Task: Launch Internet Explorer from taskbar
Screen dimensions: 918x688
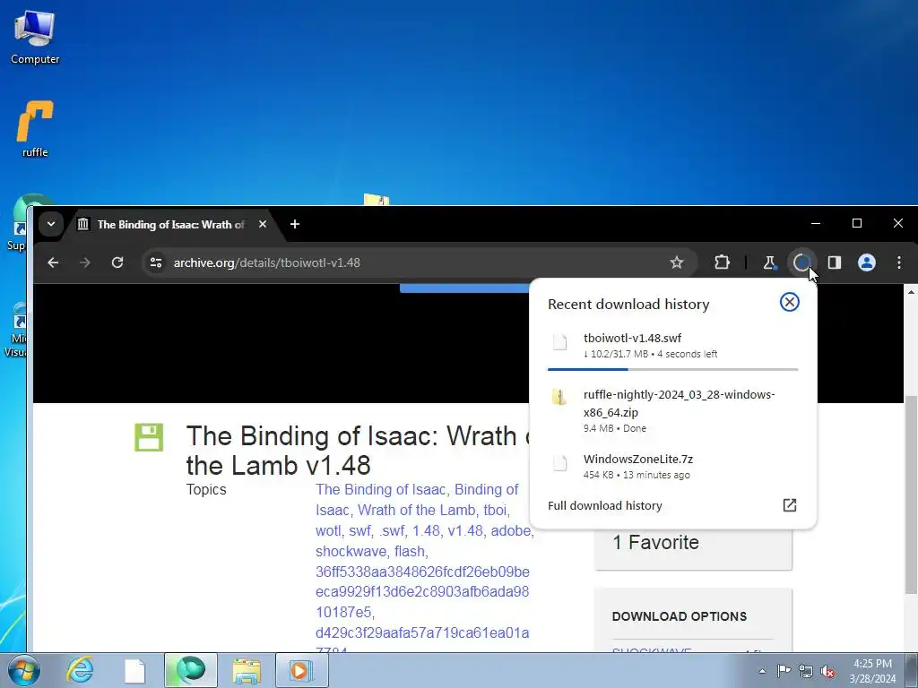Action: pos(80,670)
